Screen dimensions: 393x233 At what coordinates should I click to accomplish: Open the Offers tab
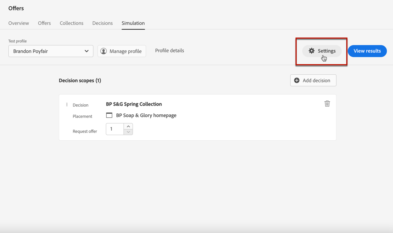coord(44,23)
